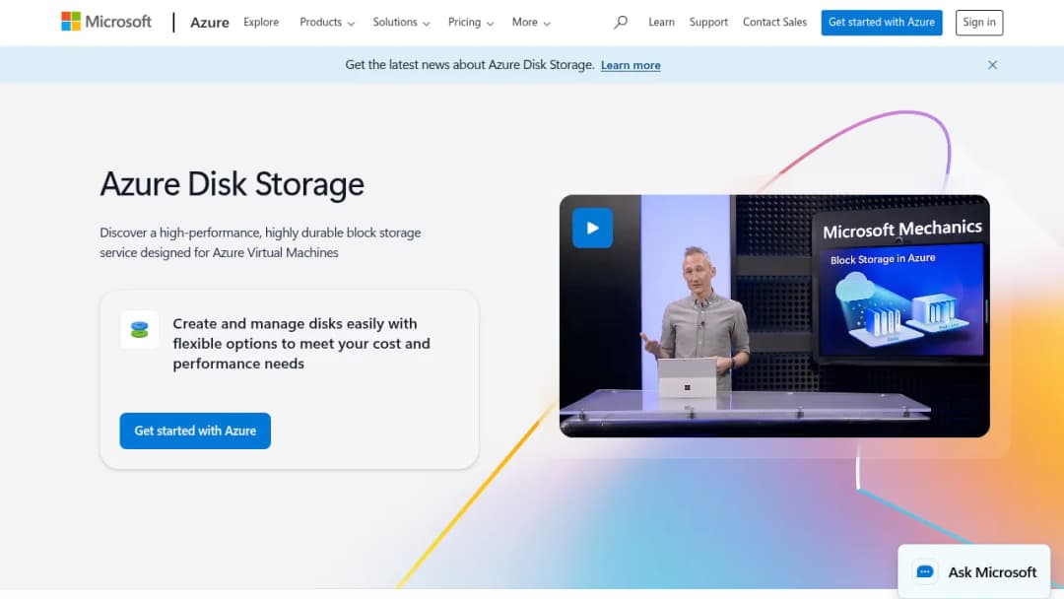Viewport: 1064px width, 599px height.
Task: Click the banner text about Azure Disk Storage news
Action: [x=470, y=65]
